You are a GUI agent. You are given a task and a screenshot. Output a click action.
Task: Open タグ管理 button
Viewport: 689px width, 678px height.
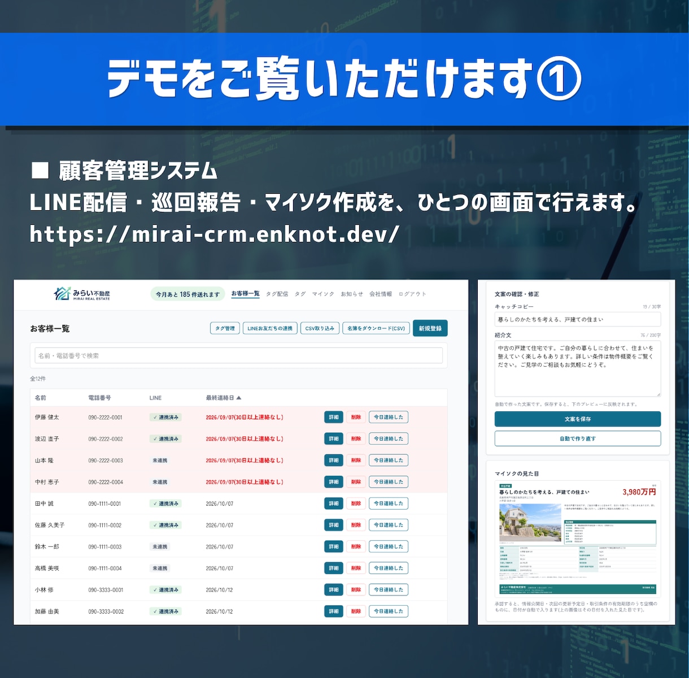pyautogui.click(x=225, y=328)
